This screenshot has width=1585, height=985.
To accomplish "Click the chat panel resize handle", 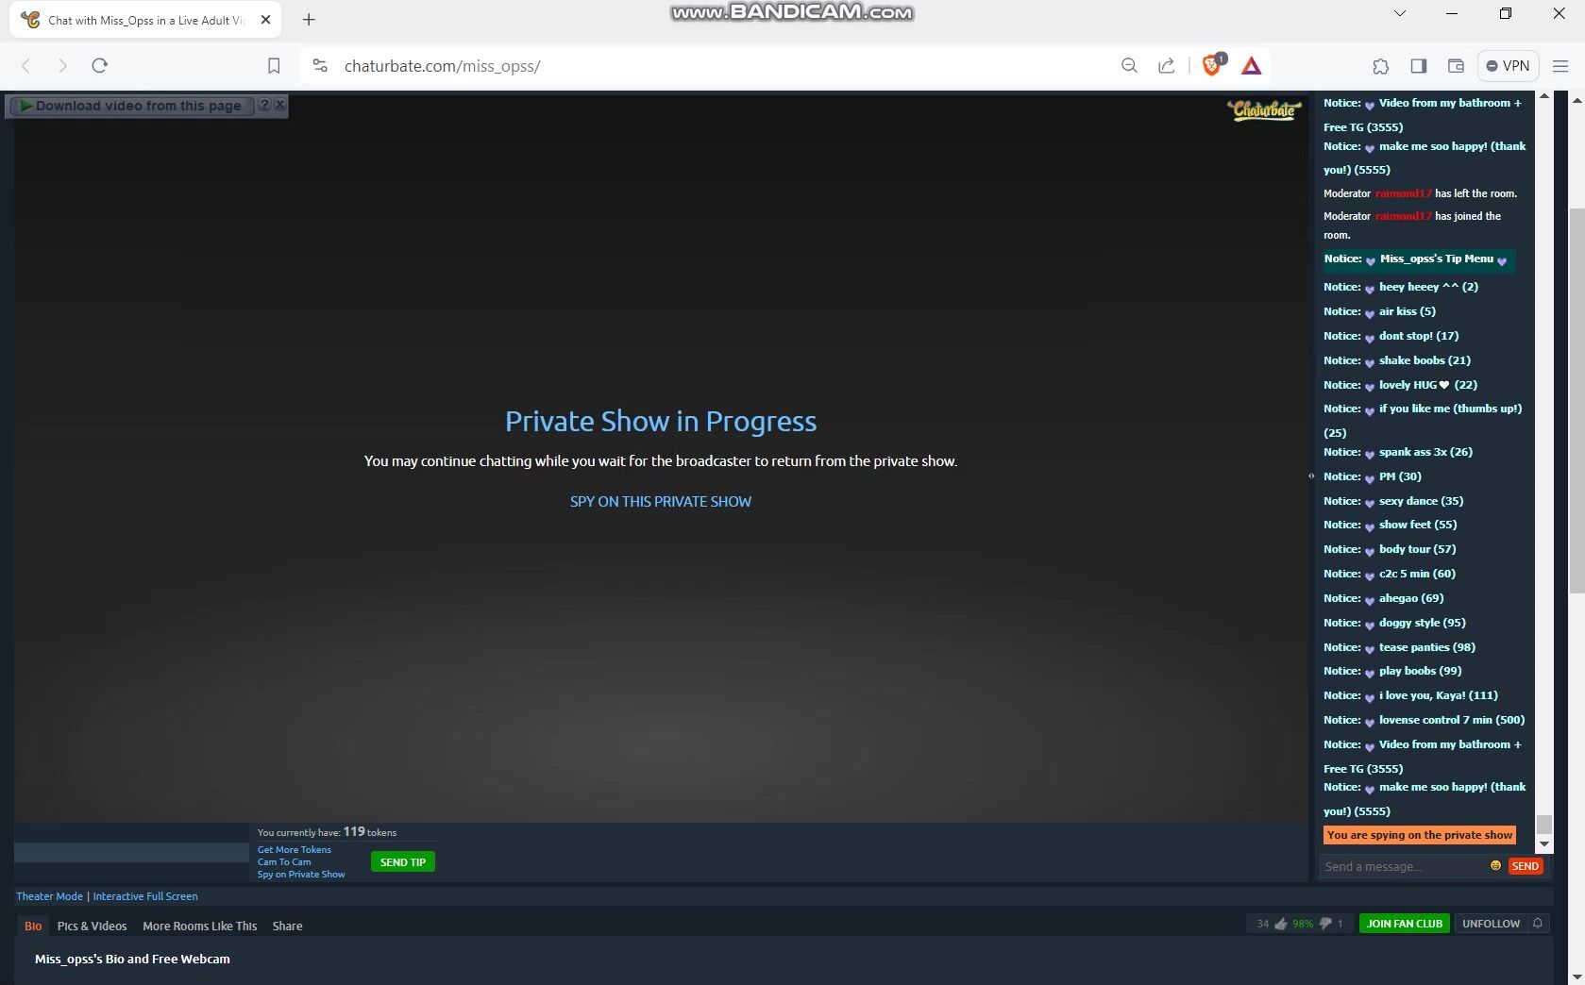I will coord(1311,476).
